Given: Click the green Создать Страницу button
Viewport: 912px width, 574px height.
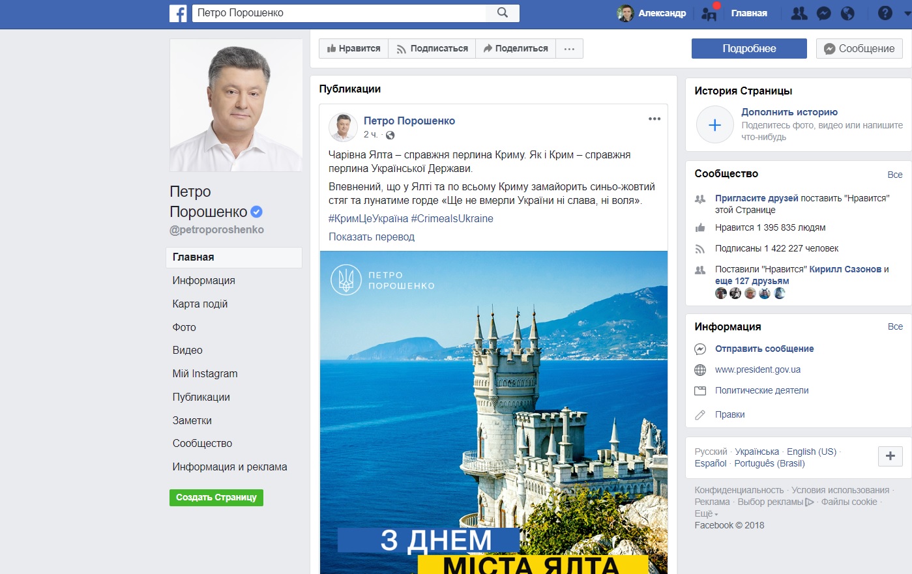Looking at the screenshot, I should 216,498.
